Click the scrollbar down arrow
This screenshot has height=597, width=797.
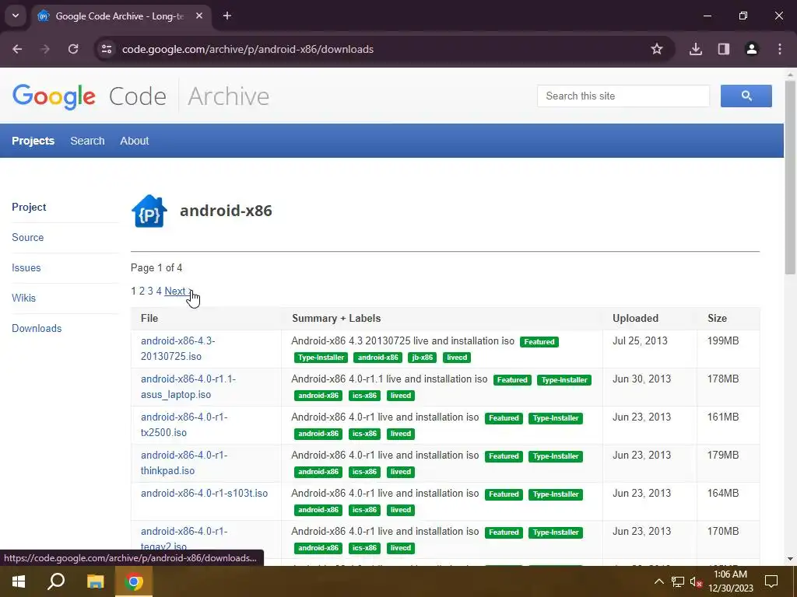pyautogui.click(x=790, y=559)
